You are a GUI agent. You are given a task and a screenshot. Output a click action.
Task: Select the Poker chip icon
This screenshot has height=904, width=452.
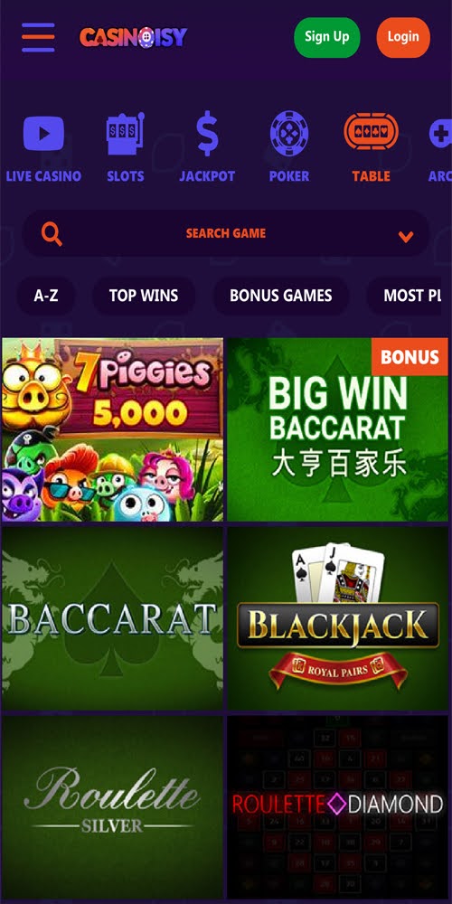tap(289, 134)
